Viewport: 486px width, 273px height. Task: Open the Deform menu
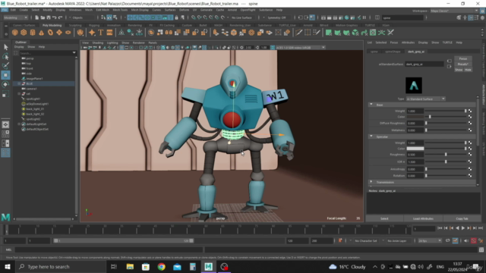pos(184,10)
